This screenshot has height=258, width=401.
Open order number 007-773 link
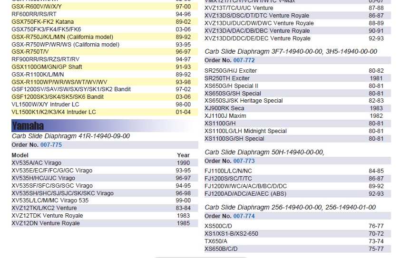244,161
